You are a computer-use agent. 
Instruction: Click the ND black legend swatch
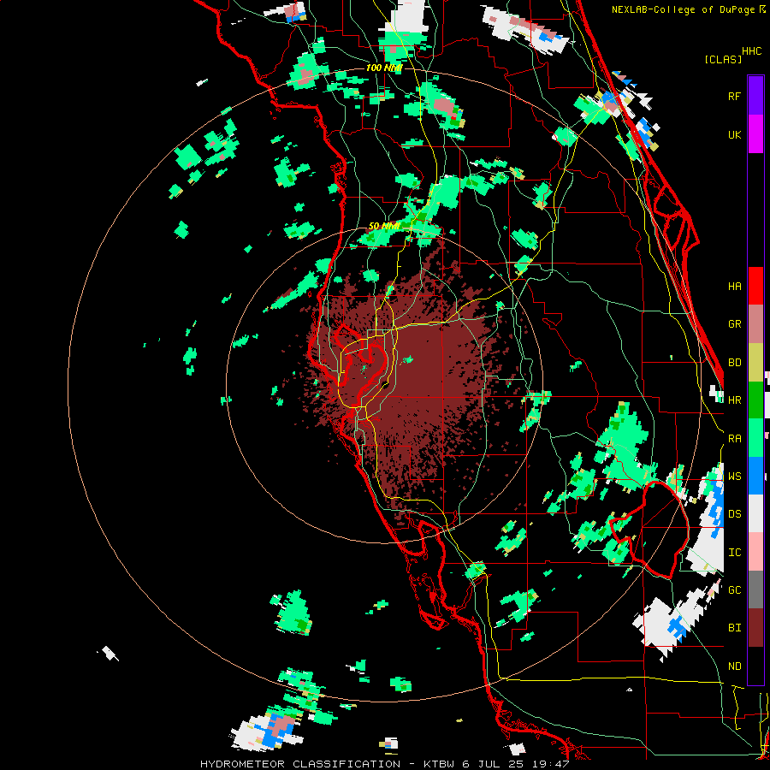coord(755,666)
